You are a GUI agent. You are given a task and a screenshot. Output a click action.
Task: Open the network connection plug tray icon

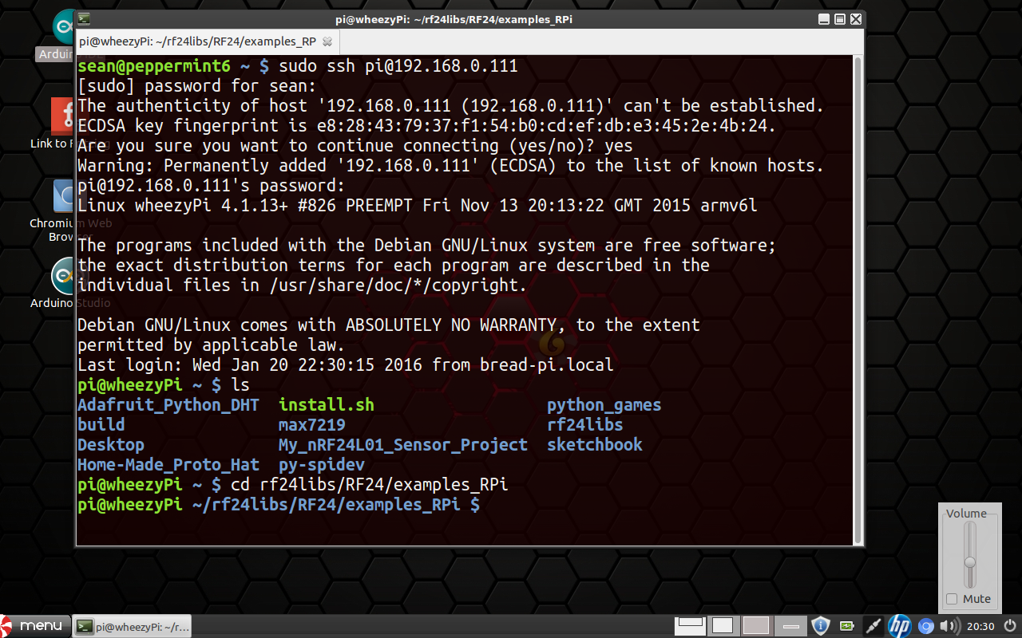873,626
